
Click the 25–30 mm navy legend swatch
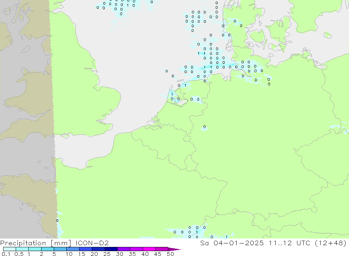pyautogui.click(x=111, y=249)
